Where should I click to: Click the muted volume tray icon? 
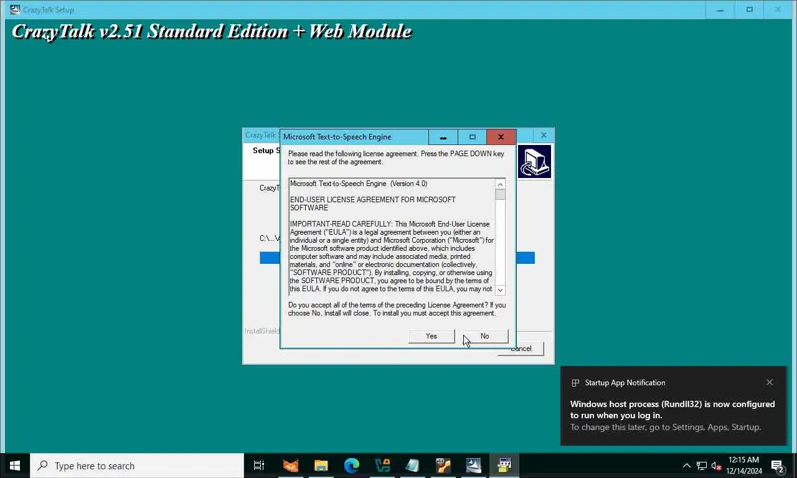(x=716, y=466)
